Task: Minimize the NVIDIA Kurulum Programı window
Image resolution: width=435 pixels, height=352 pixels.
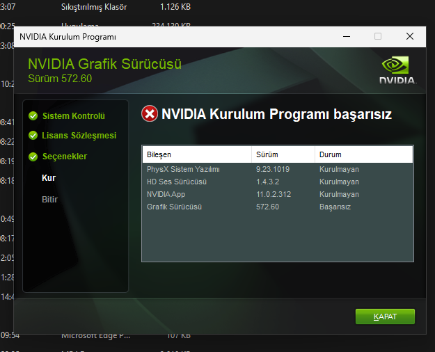Action: pyautogui.click(x=347, y=36)
